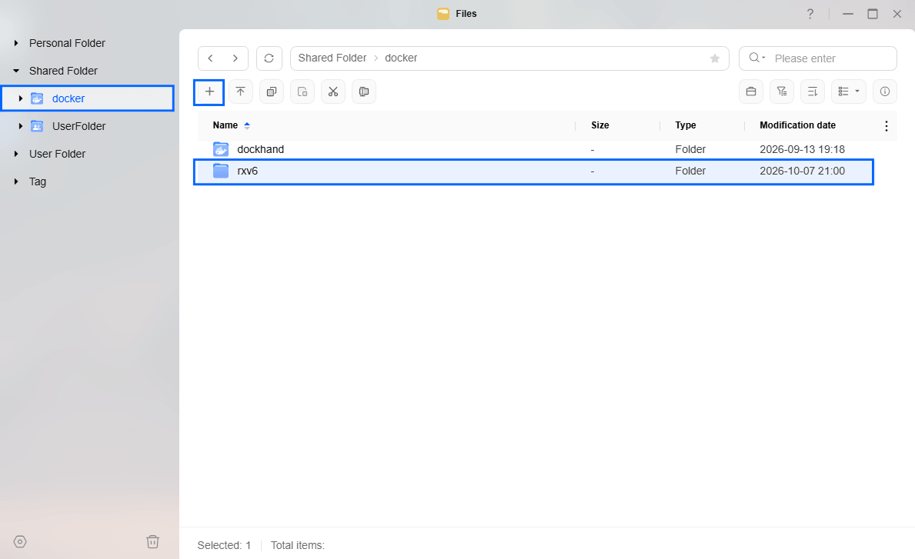Sort by Modification date column header
This screenshot has width=915, height=559.
[x=798, y=125]
